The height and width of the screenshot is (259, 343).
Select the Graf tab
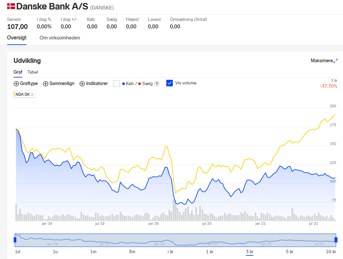[18, 72]
